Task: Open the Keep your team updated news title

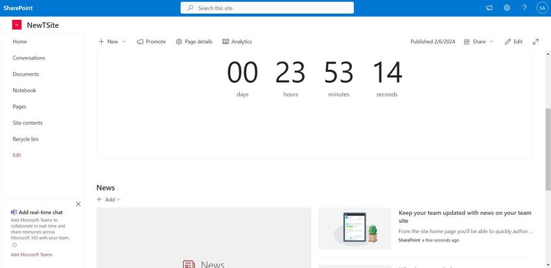Action: point(465,217)
